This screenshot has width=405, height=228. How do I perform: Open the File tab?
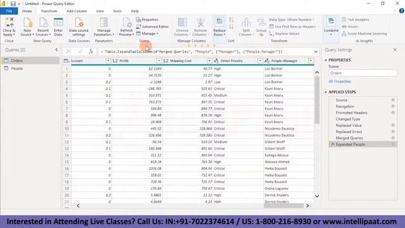pyautogui.click(x=9, y=11)
